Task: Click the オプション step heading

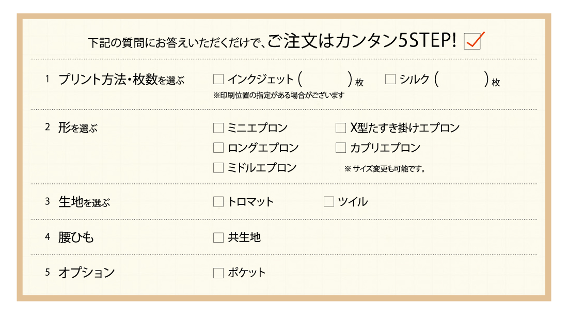Action: [x=87, y=273]
